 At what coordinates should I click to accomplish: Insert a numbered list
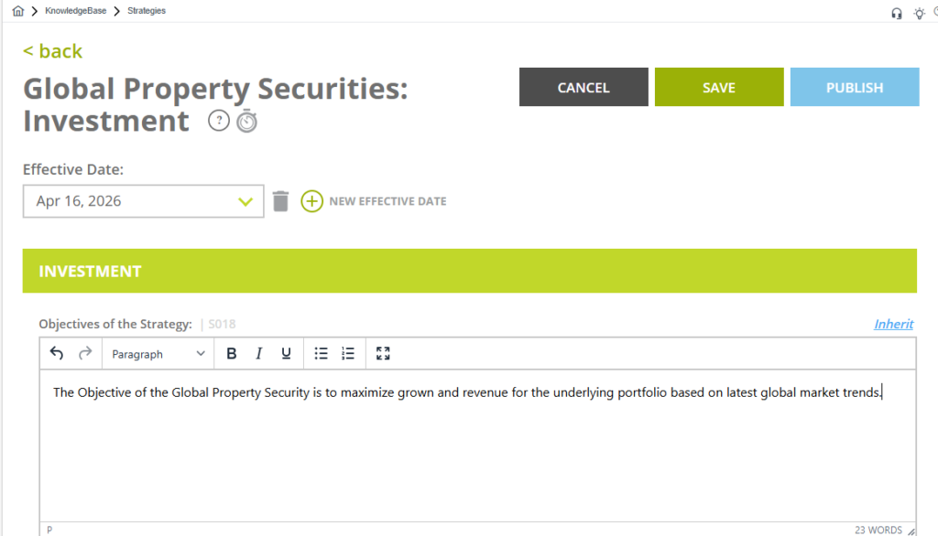pyautogui.click(x=348, y=354)
